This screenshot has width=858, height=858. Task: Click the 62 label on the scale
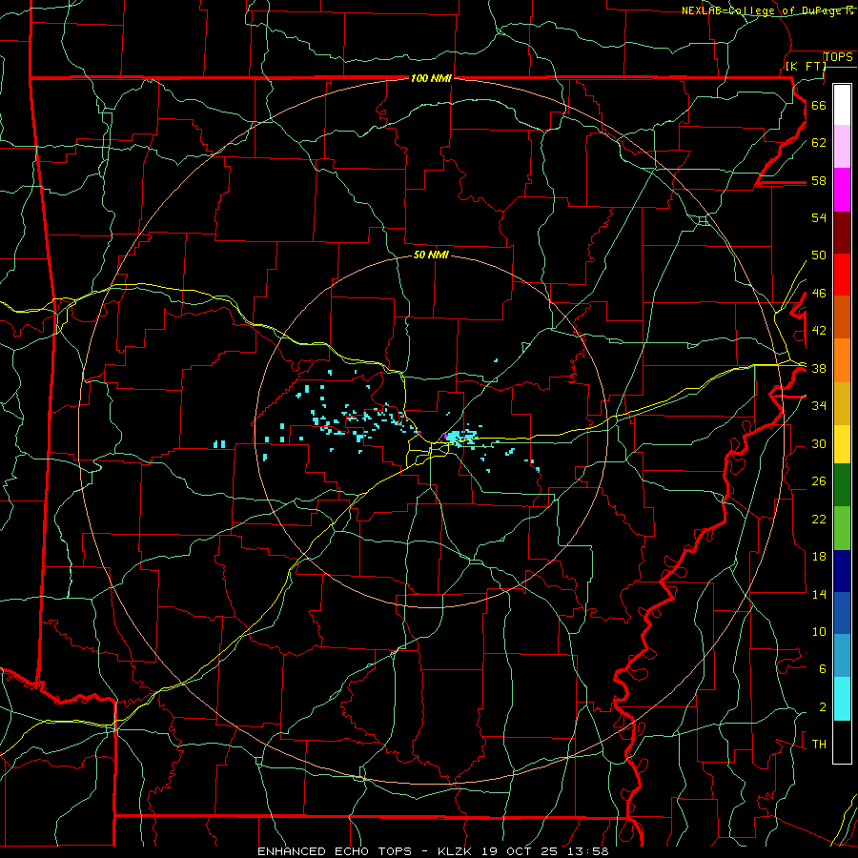[x=819, y=143]
